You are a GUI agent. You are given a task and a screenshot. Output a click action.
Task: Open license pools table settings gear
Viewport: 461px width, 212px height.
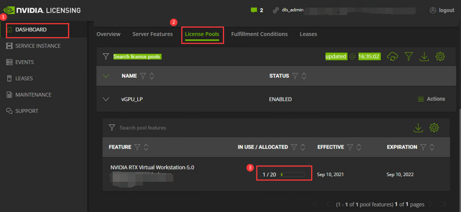[440, 56]
